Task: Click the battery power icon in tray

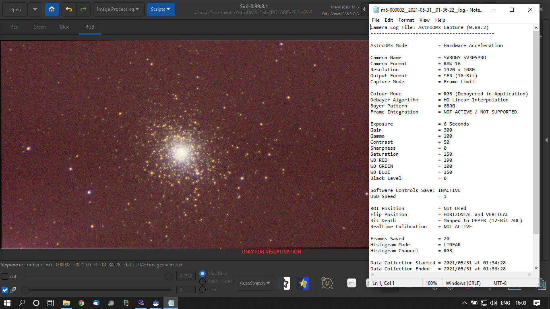Action: (x=474, y=303)
